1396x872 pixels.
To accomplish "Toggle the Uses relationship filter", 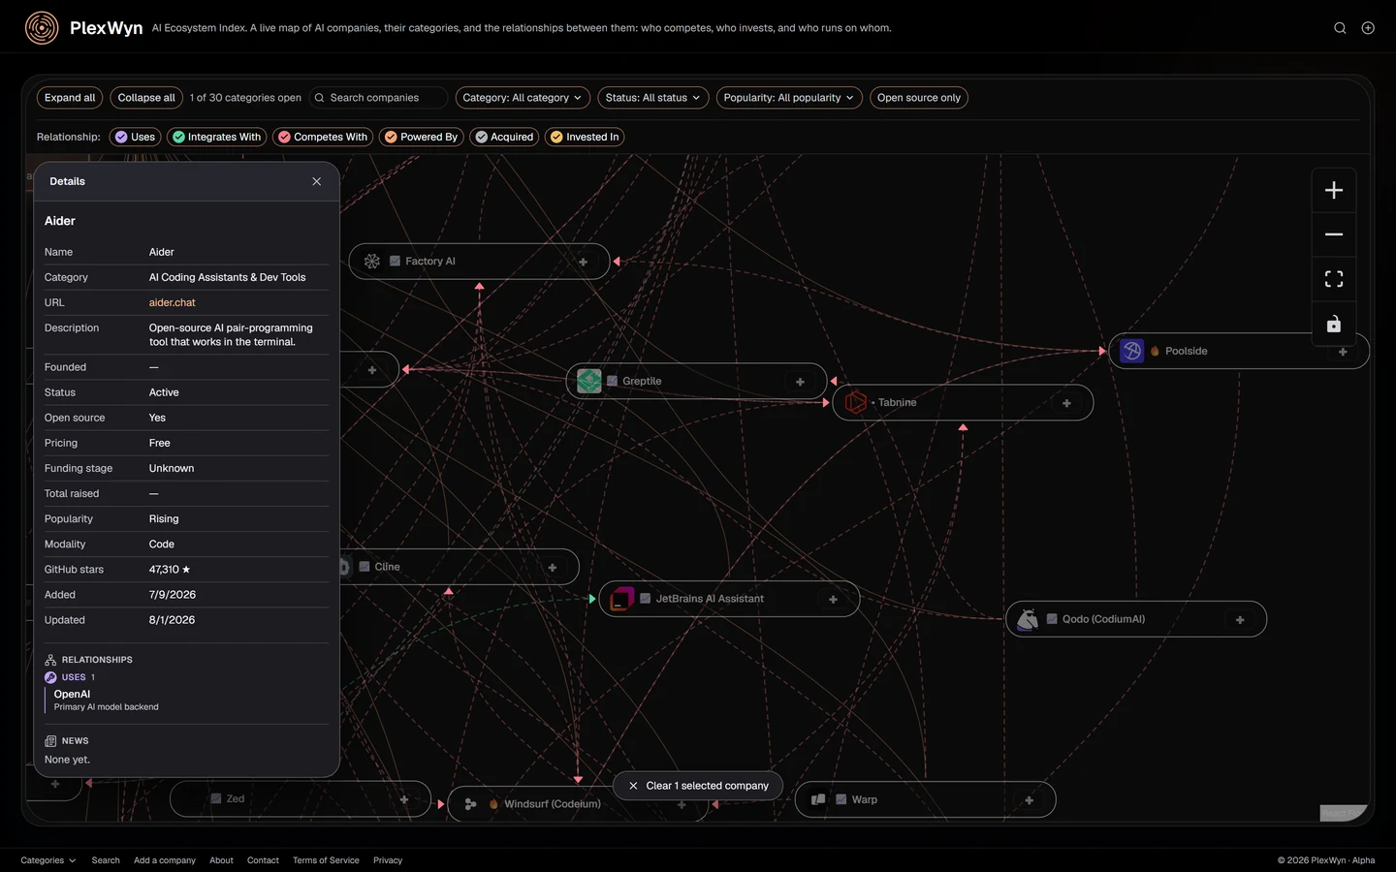I will (135, 137).
